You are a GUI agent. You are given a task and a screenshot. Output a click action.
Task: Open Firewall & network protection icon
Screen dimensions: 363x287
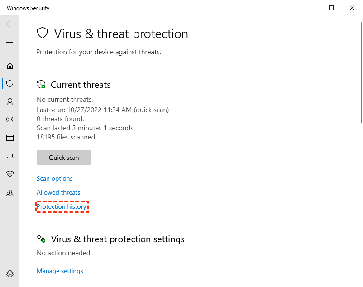pyautogui.click(x=10, y=120)
